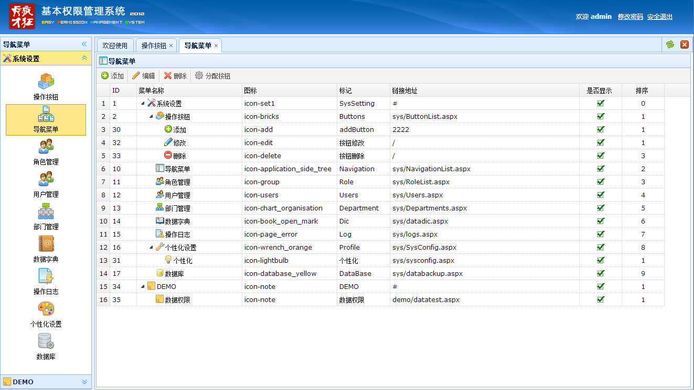Image resolution: width=694 pixels, height=390 pixels.
Task: Toggle 是否显示 checkbox for 角色管理 row
Action: 601,182
